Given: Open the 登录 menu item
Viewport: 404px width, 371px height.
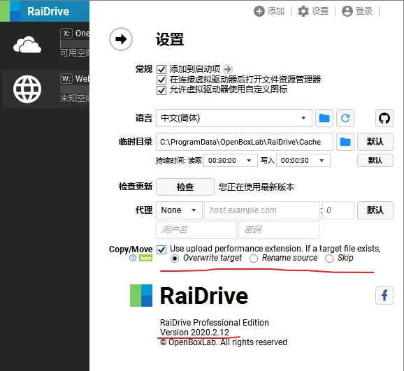Looking at the screenshot, I should click(x=357, y=11).
